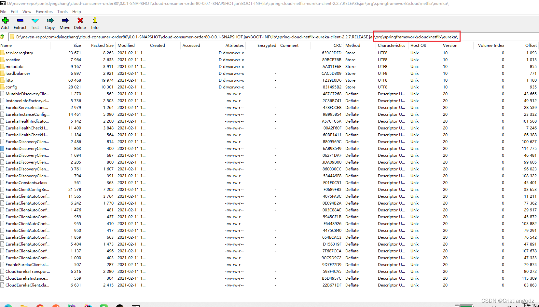Viewport: 539px width, 307px height.
Task: Click CRC value 639C2DFD
Action: click(332, 53)
